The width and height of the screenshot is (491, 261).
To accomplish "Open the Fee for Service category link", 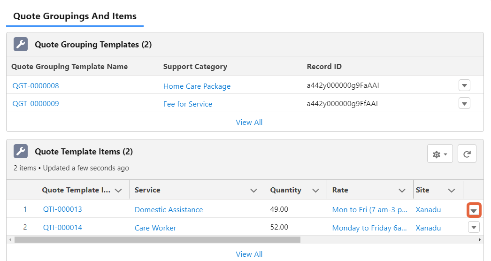I will click(x=187, y=104).
